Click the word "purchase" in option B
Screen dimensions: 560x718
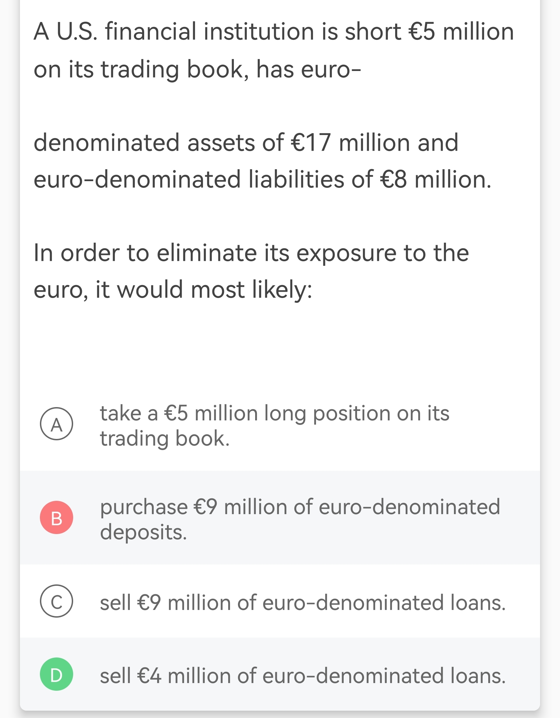click(144, 507)
